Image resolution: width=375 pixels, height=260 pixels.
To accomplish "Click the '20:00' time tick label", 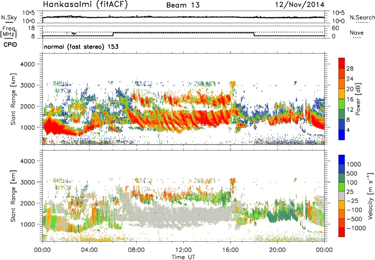I will coord(277,250).
